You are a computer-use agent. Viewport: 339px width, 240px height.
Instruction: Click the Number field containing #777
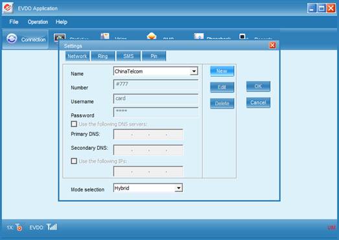pyautogui.click(x=156, y=84)
